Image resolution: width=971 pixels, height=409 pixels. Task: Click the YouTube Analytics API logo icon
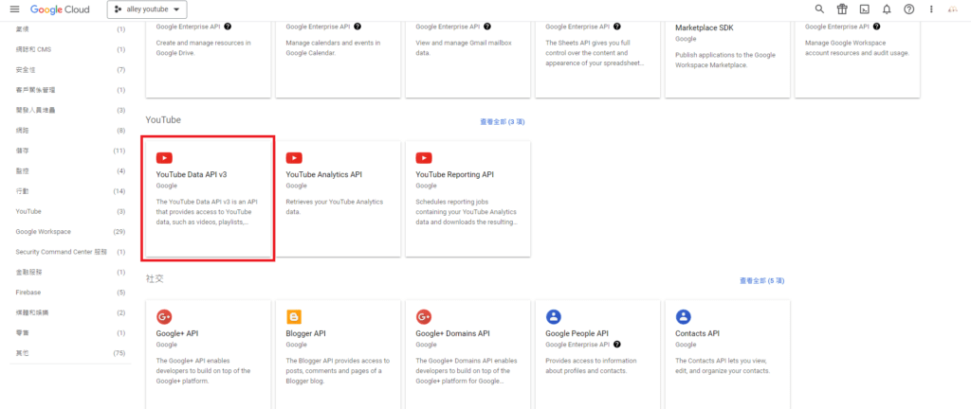tap(294, 158)
